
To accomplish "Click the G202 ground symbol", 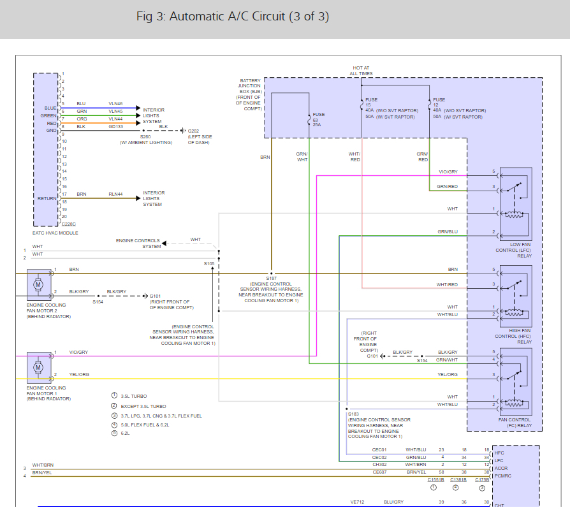I will coord(182,130).
